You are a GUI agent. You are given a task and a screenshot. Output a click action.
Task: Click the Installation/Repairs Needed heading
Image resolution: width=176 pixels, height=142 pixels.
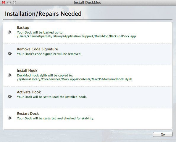tap(43, 14)
